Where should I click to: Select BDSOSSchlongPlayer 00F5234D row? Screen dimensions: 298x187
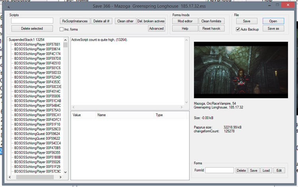click(37, 77)
